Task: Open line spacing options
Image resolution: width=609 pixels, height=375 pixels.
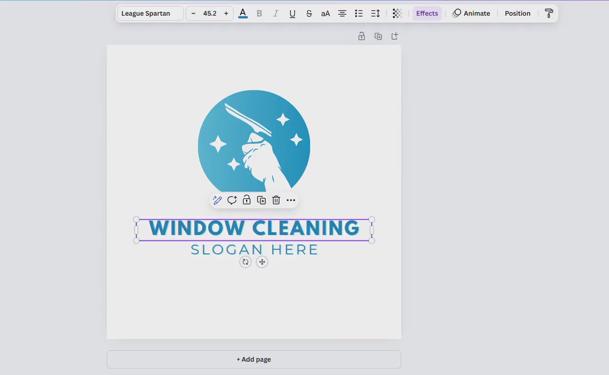Action: pos(375,13)
